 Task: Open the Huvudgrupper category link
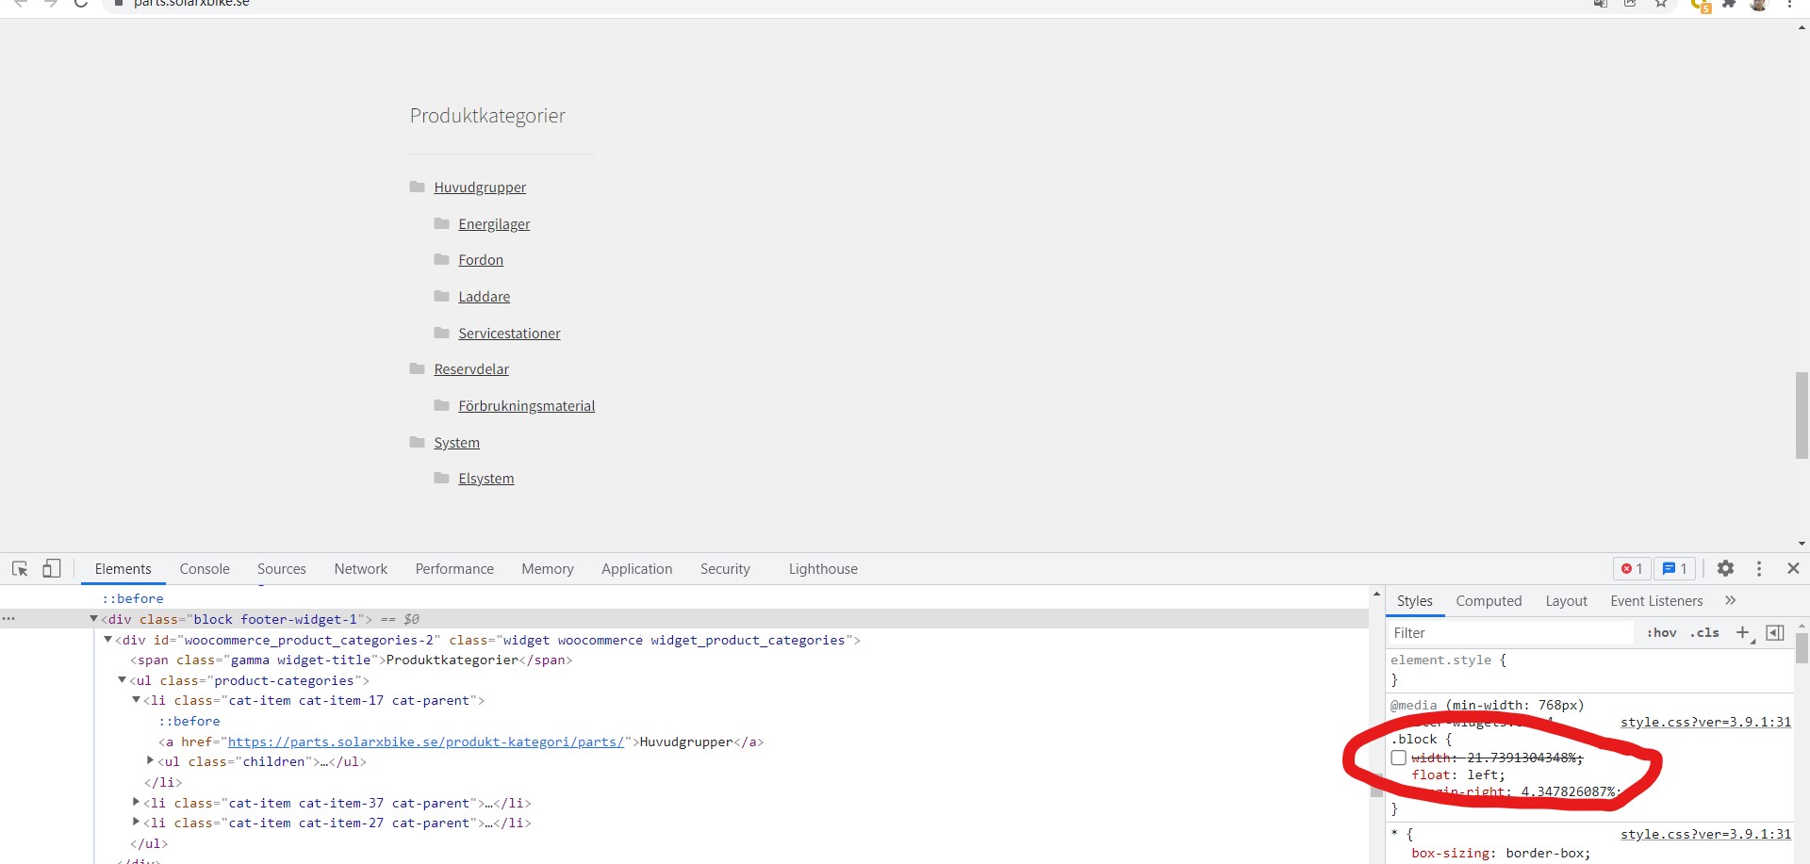pos(480,187)
